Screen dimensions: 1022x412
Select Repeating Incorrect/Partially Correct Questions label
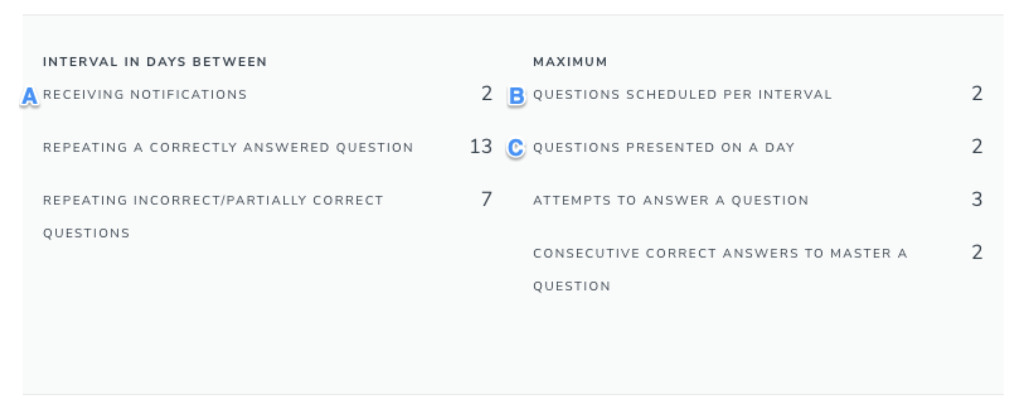[213, 217]
